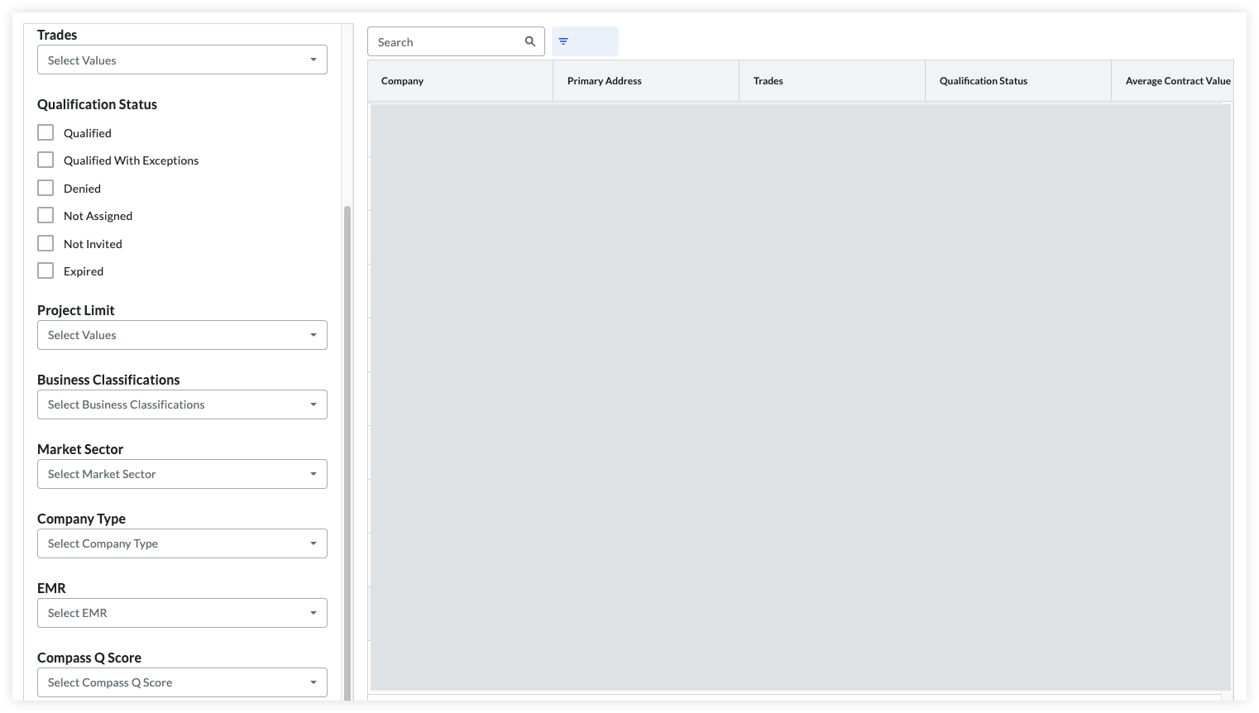Toggle the Expired status checkbox

[x=45, y=271]
